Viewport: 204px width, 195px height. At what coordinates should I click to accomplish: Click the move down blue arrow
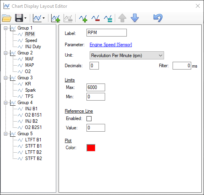[x=135, y=18]
